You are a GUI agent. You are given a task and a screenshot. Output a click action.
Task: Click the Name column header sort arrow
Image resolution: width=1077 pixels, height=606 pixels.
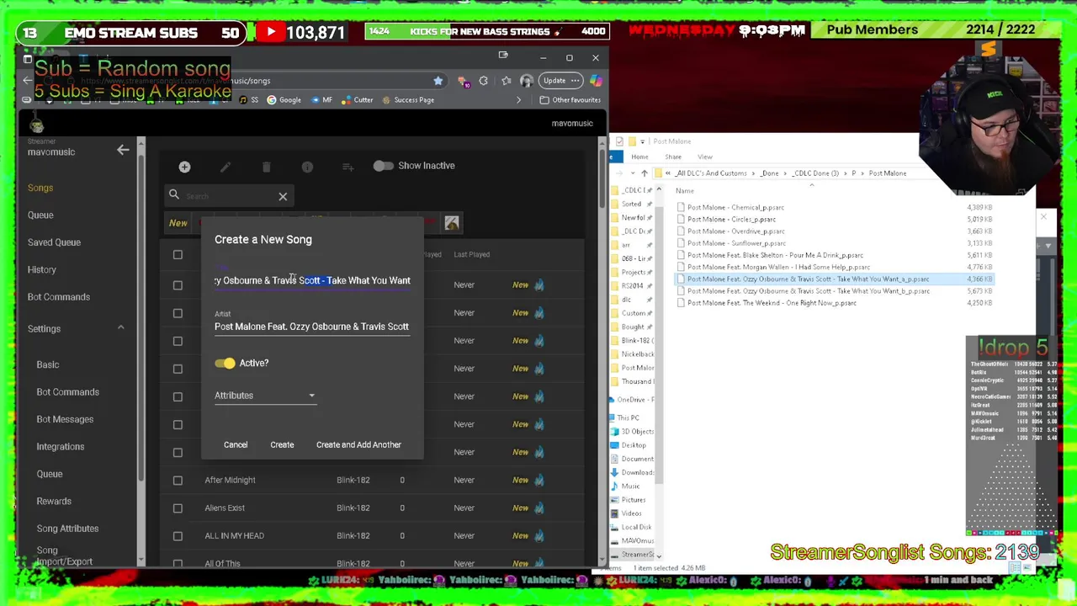pos(811,185)
